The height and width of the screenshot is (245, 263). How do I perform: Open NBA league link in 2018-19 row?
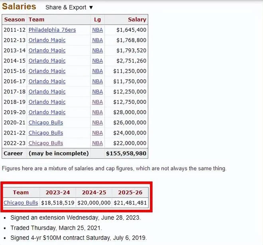tap(98, 102)
